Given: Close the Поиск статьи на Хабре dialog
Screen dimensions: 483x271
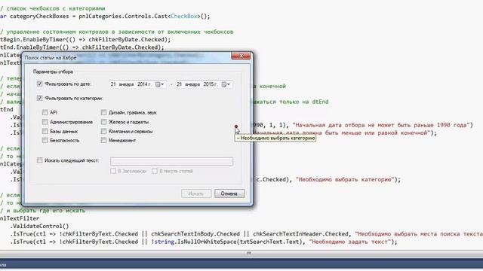Looking at the screenshot, I should coord(241,56).
